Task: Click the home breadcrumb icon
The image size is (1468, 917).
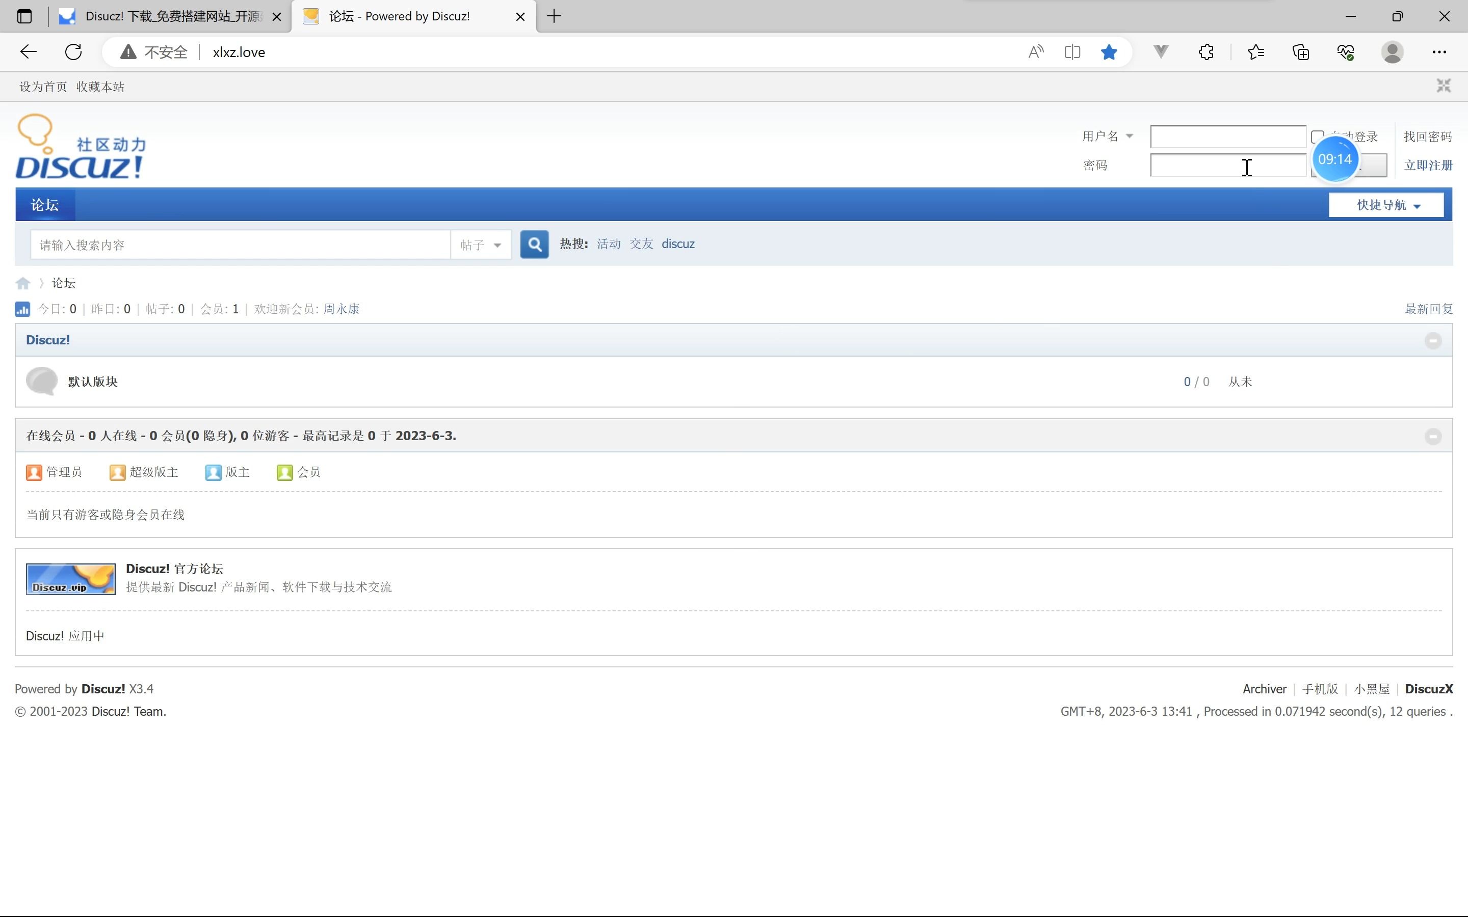Action: click(x=23, y=283)
